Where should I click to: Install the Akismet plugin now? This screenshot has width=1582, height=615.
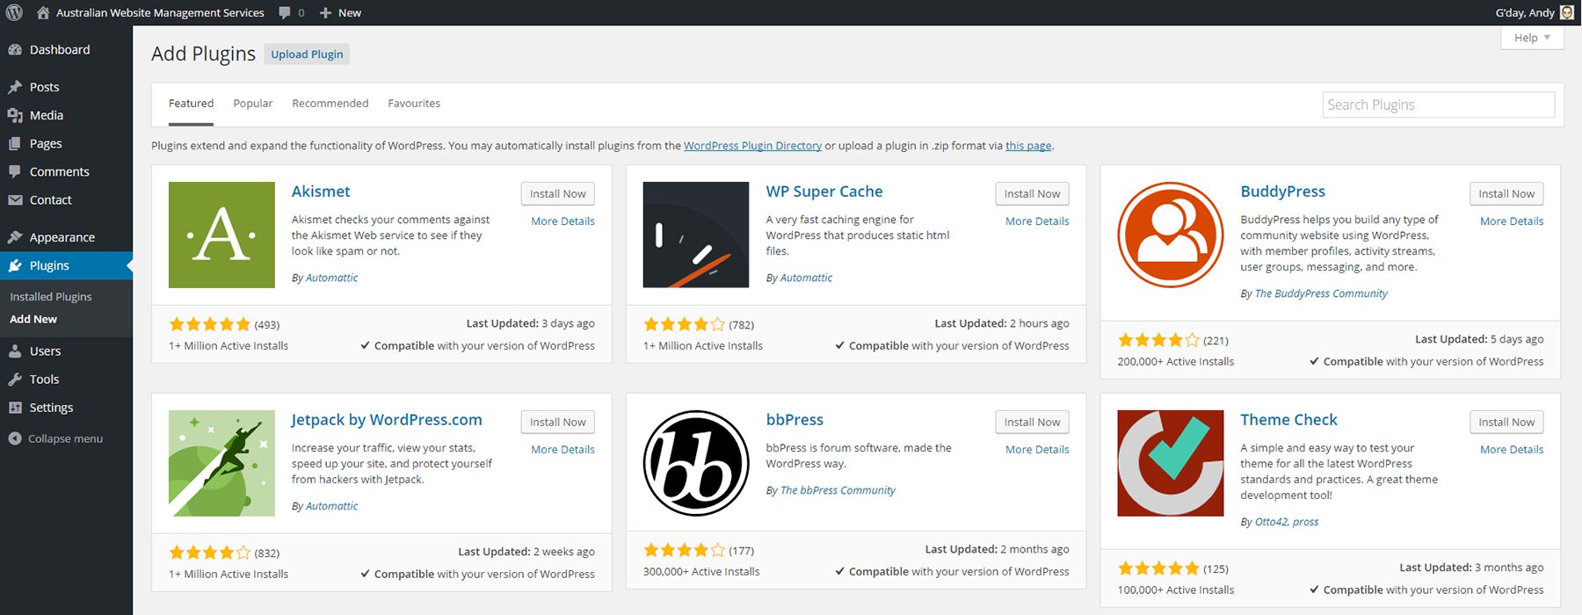(x=557, y=194)
